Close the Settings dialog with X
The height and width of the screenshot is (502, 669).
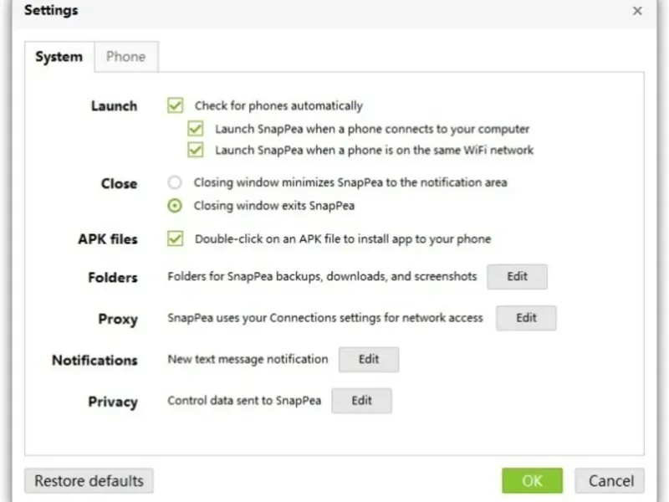click(637, 11)
